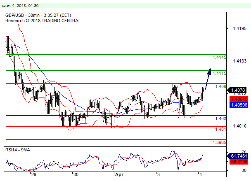The image size is (251, 181).
Task: Click the '30' date axis label
Action: point(76,174)
